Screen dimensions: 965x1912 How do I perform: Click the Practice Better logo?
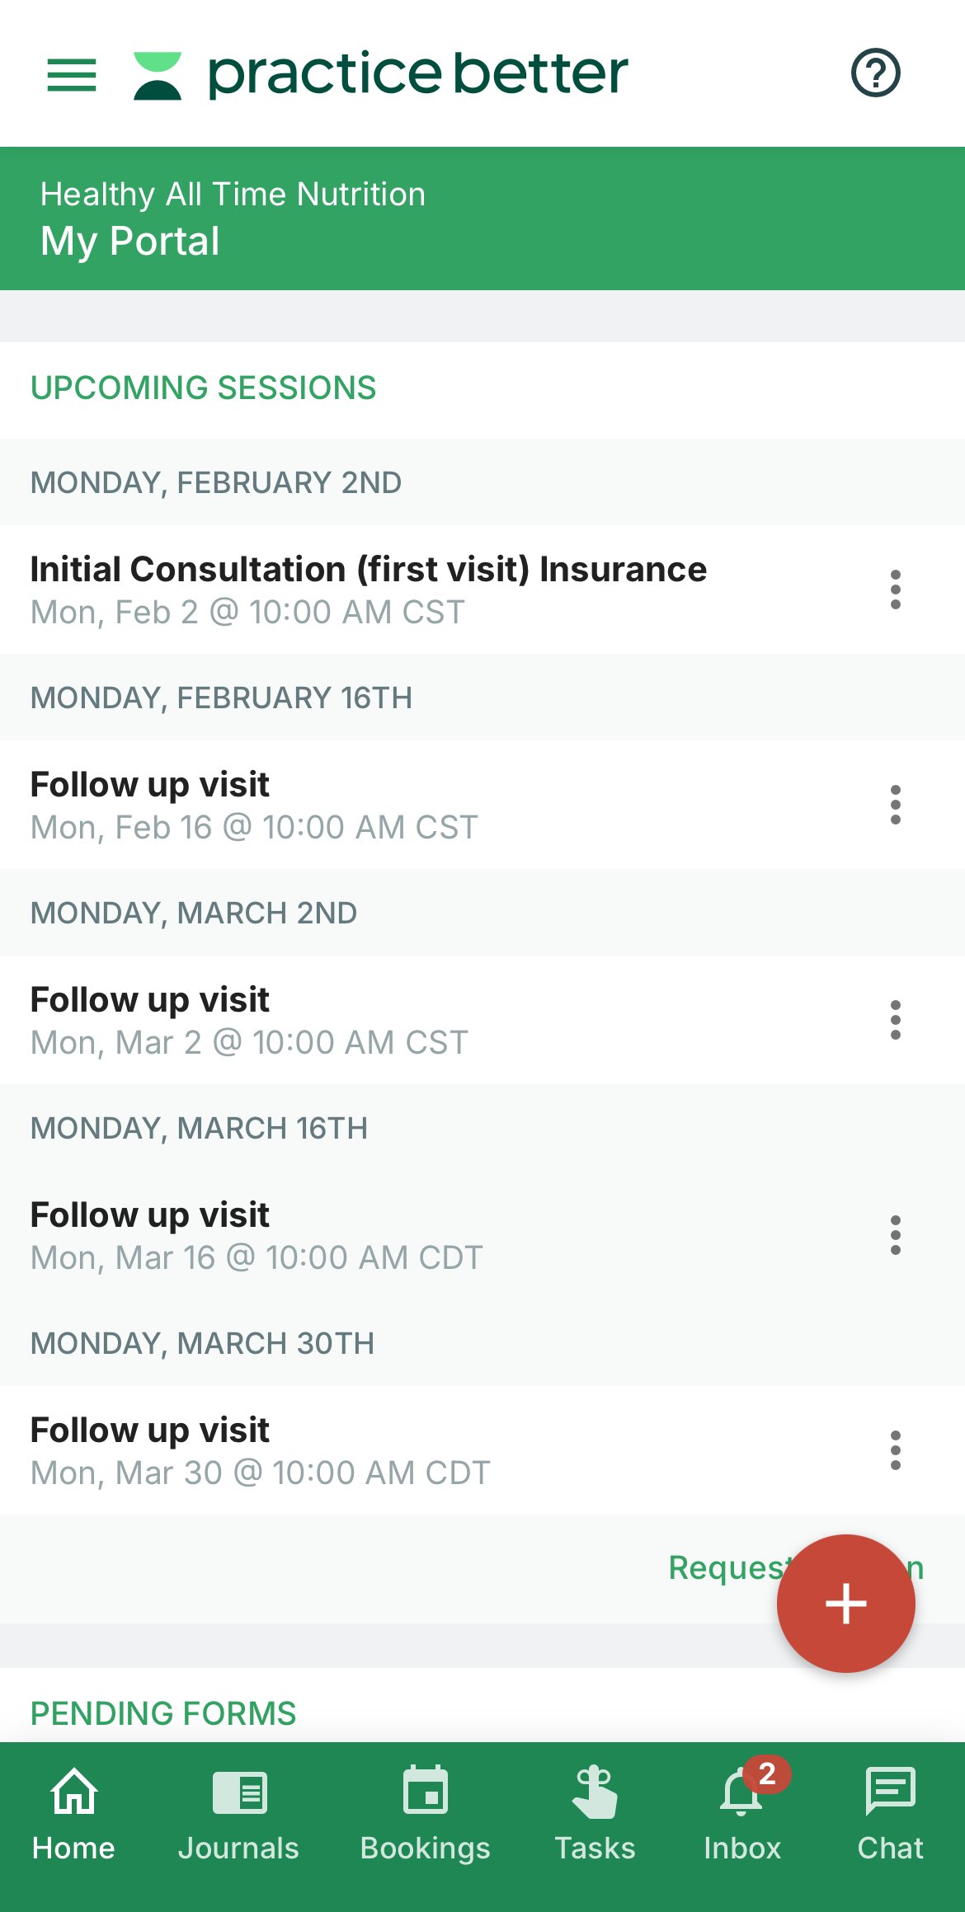tap(381, 74)
